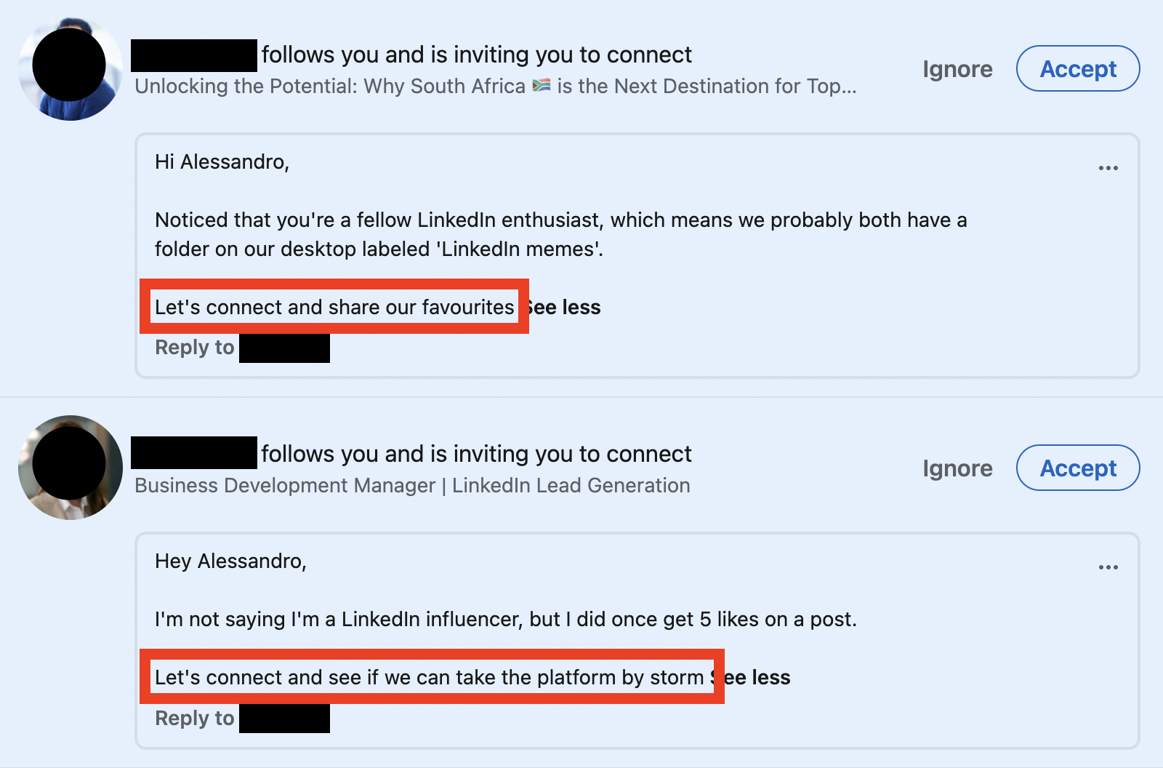Click the 'Let's connect and share our favourites' text
The height and width of the screenshot is (768, 1163).
[x=334, y=307]
